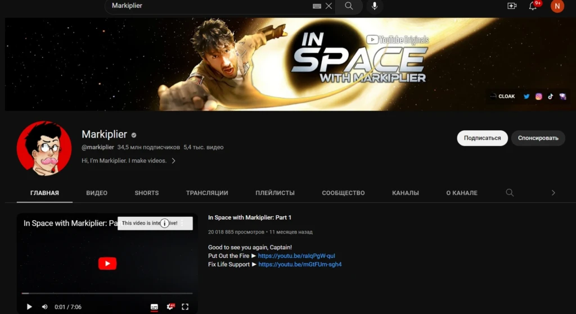576x314 pixels.
Task: Clear the search field with X
Action: (328, 6)
